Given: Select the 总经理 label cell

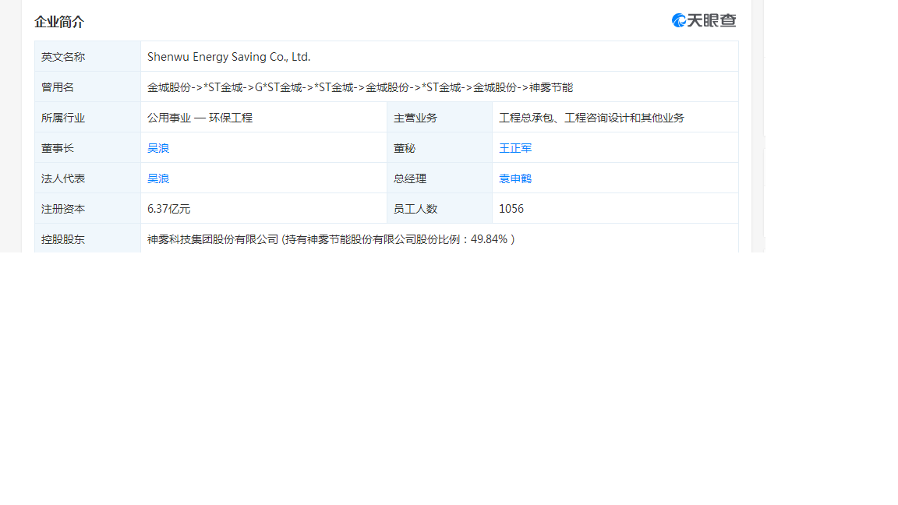Looking at the screenshot, I should pos(440,178).
